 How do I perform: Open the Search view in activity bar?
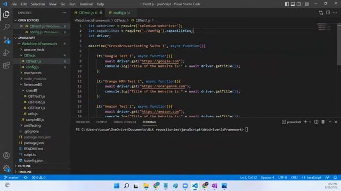click(6, 27)
